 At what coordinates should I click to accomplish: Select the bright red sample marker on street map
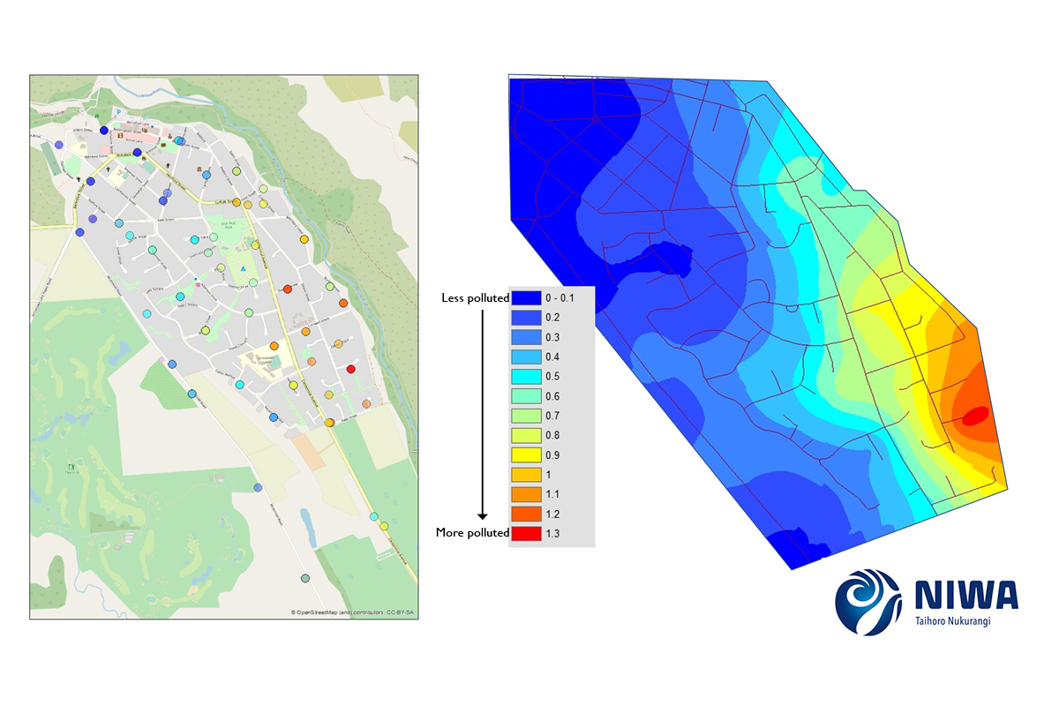tap(350, 369)
